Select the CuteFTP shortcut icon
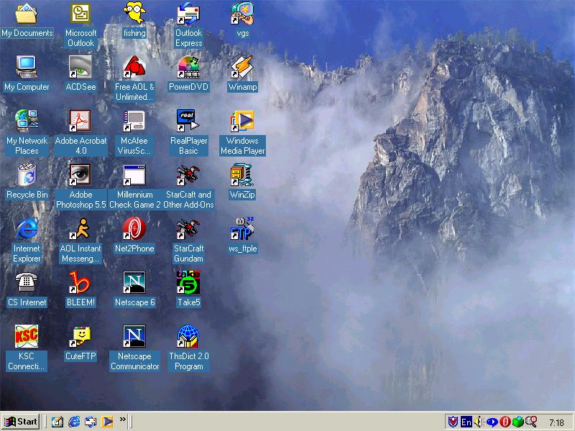 [80, 336]
